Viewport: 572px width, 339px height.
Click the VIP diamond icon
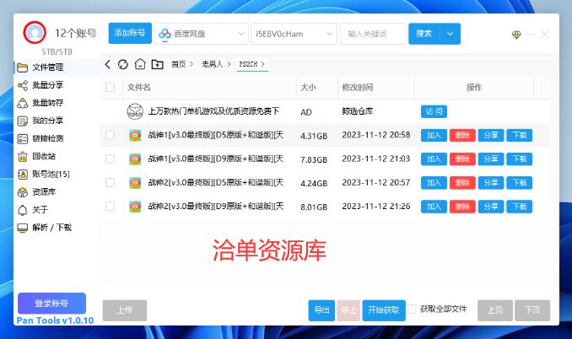516,35
